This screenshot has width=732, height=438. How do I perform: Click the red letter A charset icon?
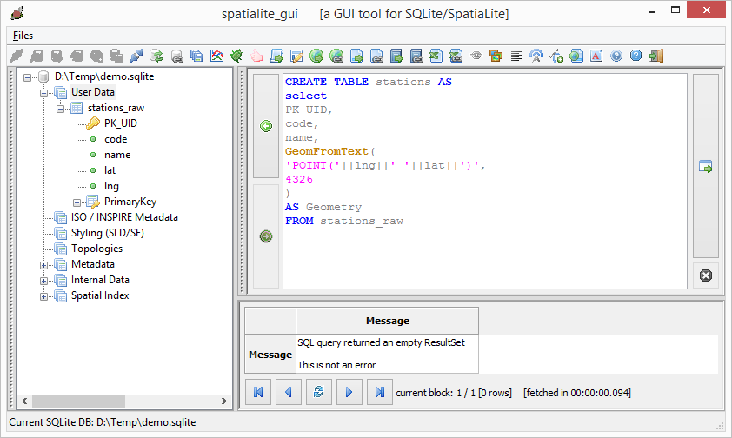[596, 56]
